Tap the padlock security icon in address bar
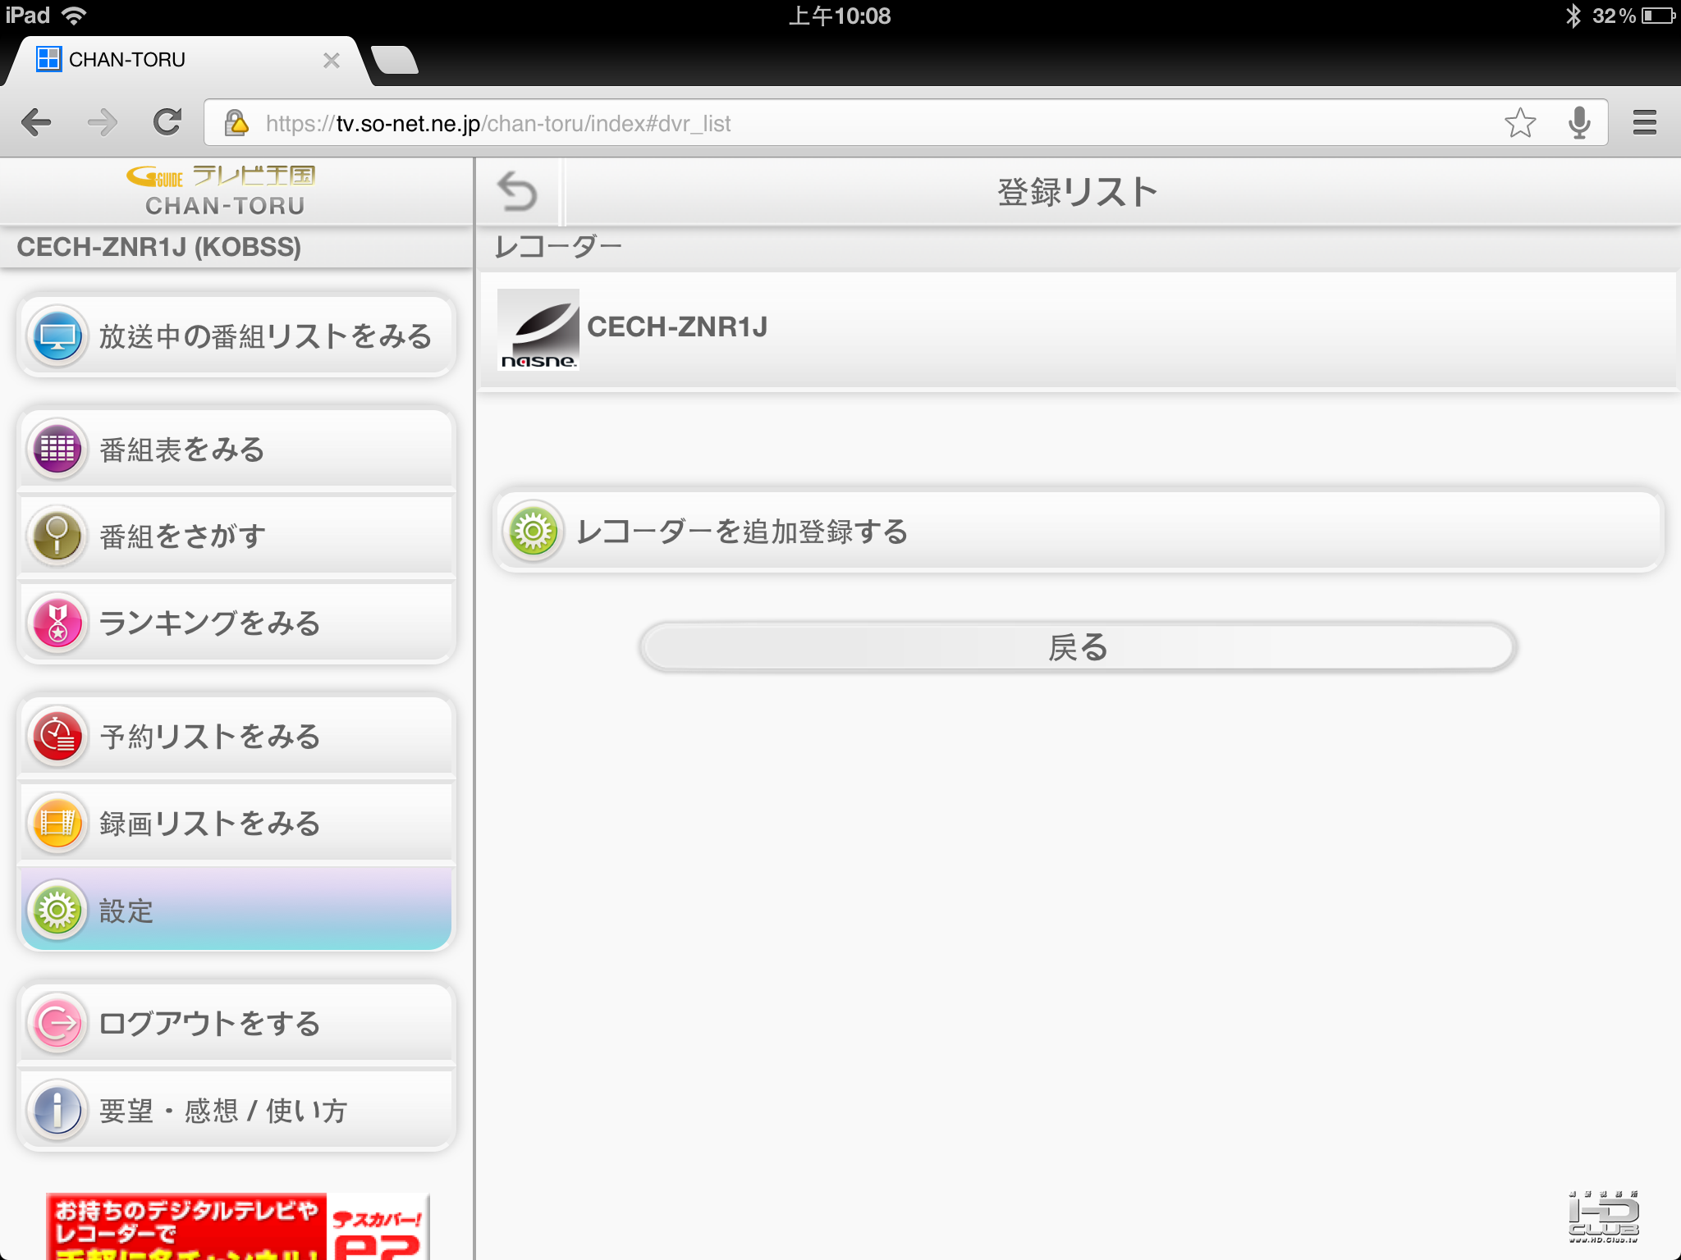This screenshot has height=1260, width=1681. pyautogui.click(x=236, y=123)
